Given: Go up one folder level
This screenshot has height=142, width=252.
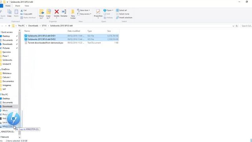Looking at the screenshot, I should (x=9, y=26).
